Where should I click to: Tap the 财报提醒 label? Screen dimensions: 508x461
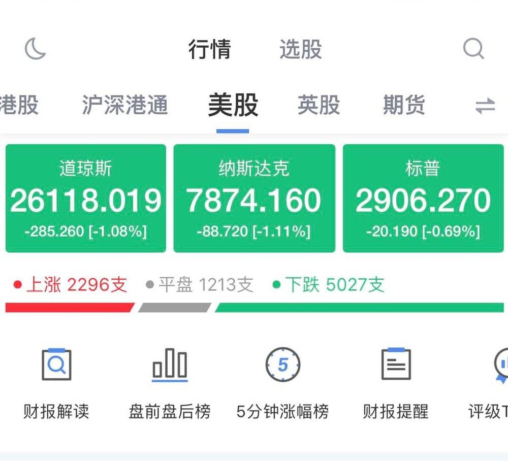click(x=396, y=411)
